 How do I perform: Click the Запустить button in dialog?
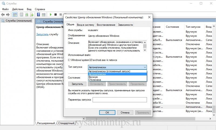pyautogui.click(x=77, y=84)
